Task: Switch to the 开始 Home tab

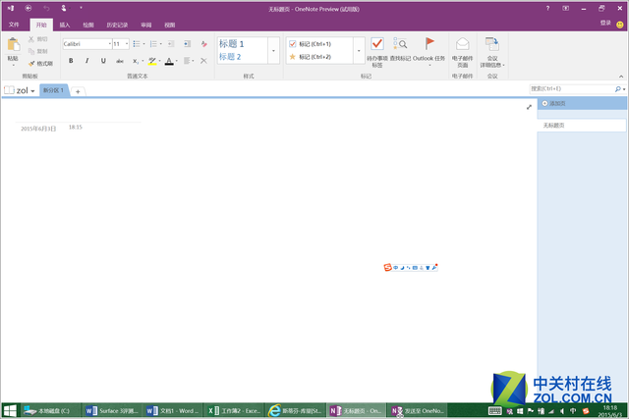Action: (x=41, y=25)
